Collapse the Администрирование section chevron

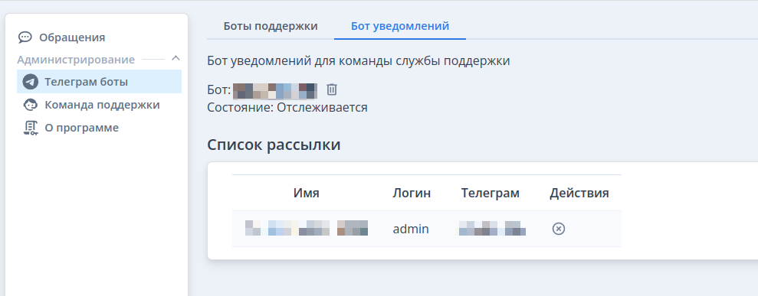(176, 59)
